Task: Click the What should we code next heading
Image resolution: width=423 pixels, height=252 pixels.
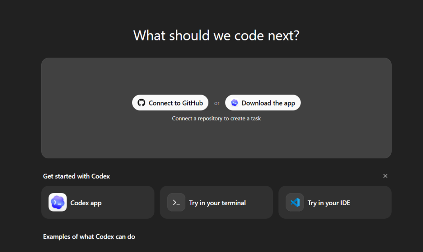Action: pos(216,35)
